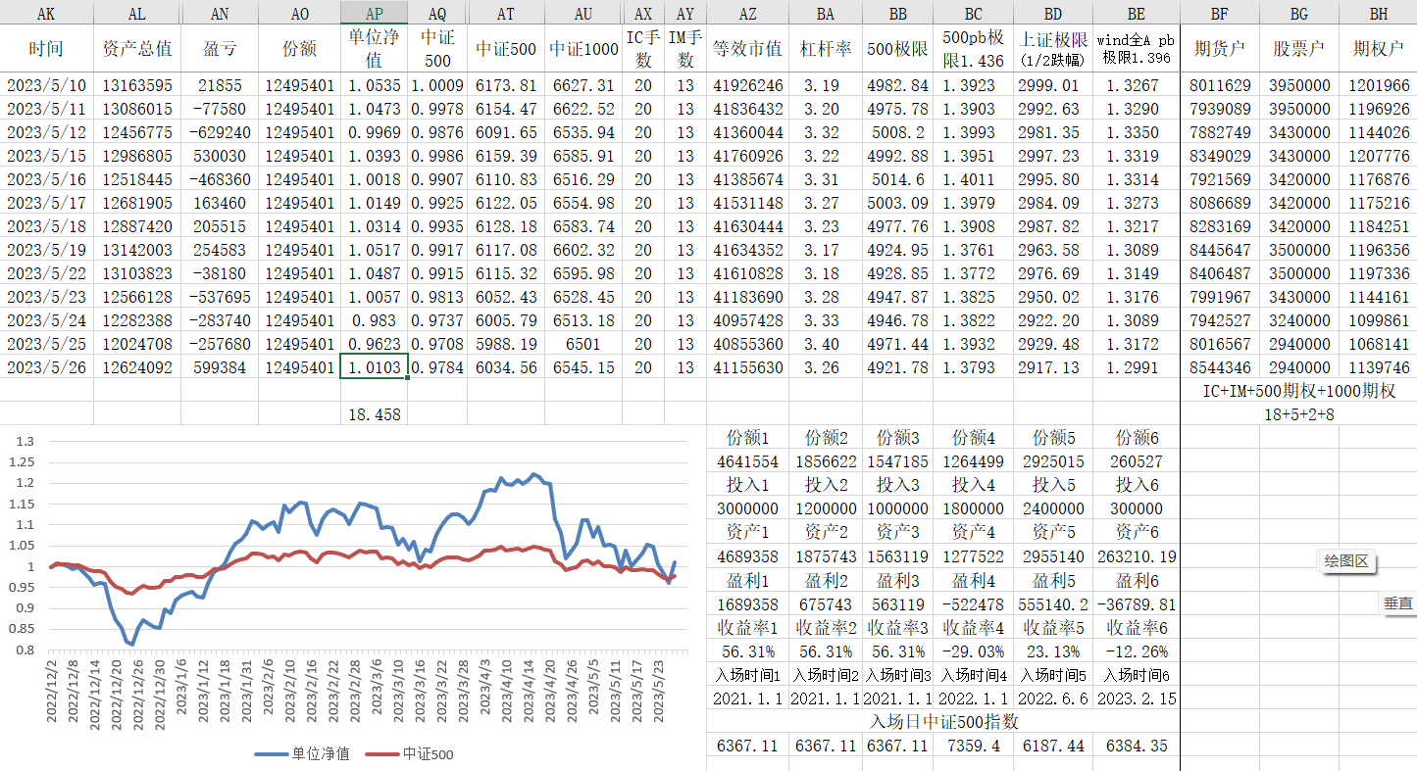Select the AP column header
The width and height of the screenshot is (1417, 771).
point(374,14)
